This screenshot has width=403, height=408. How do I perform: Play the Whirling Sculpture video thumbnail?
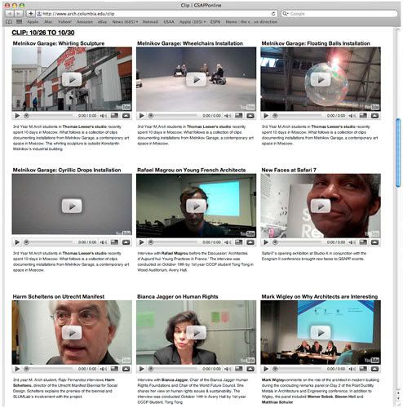coord(72,79)
